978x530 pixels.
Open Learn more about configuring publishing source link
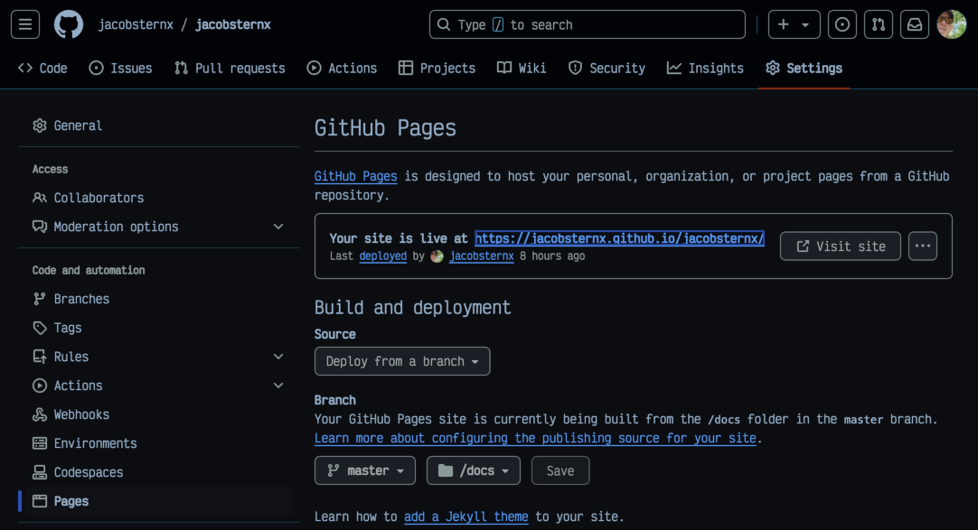point(535,439)
